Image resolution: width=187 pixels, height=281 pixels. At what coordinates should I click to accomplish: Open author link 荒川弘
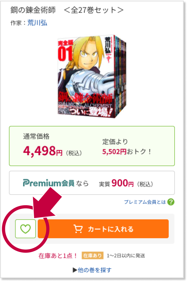point(37,23)
